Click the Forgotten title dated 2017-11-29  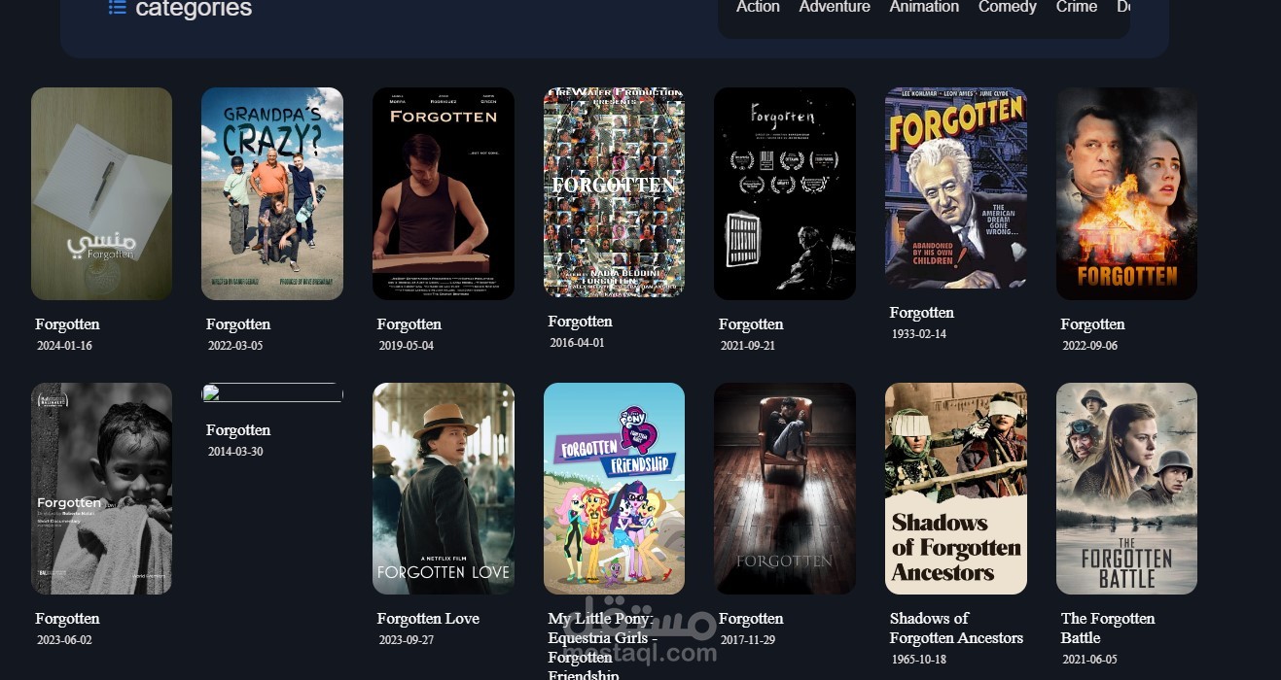tap(751, 619)
